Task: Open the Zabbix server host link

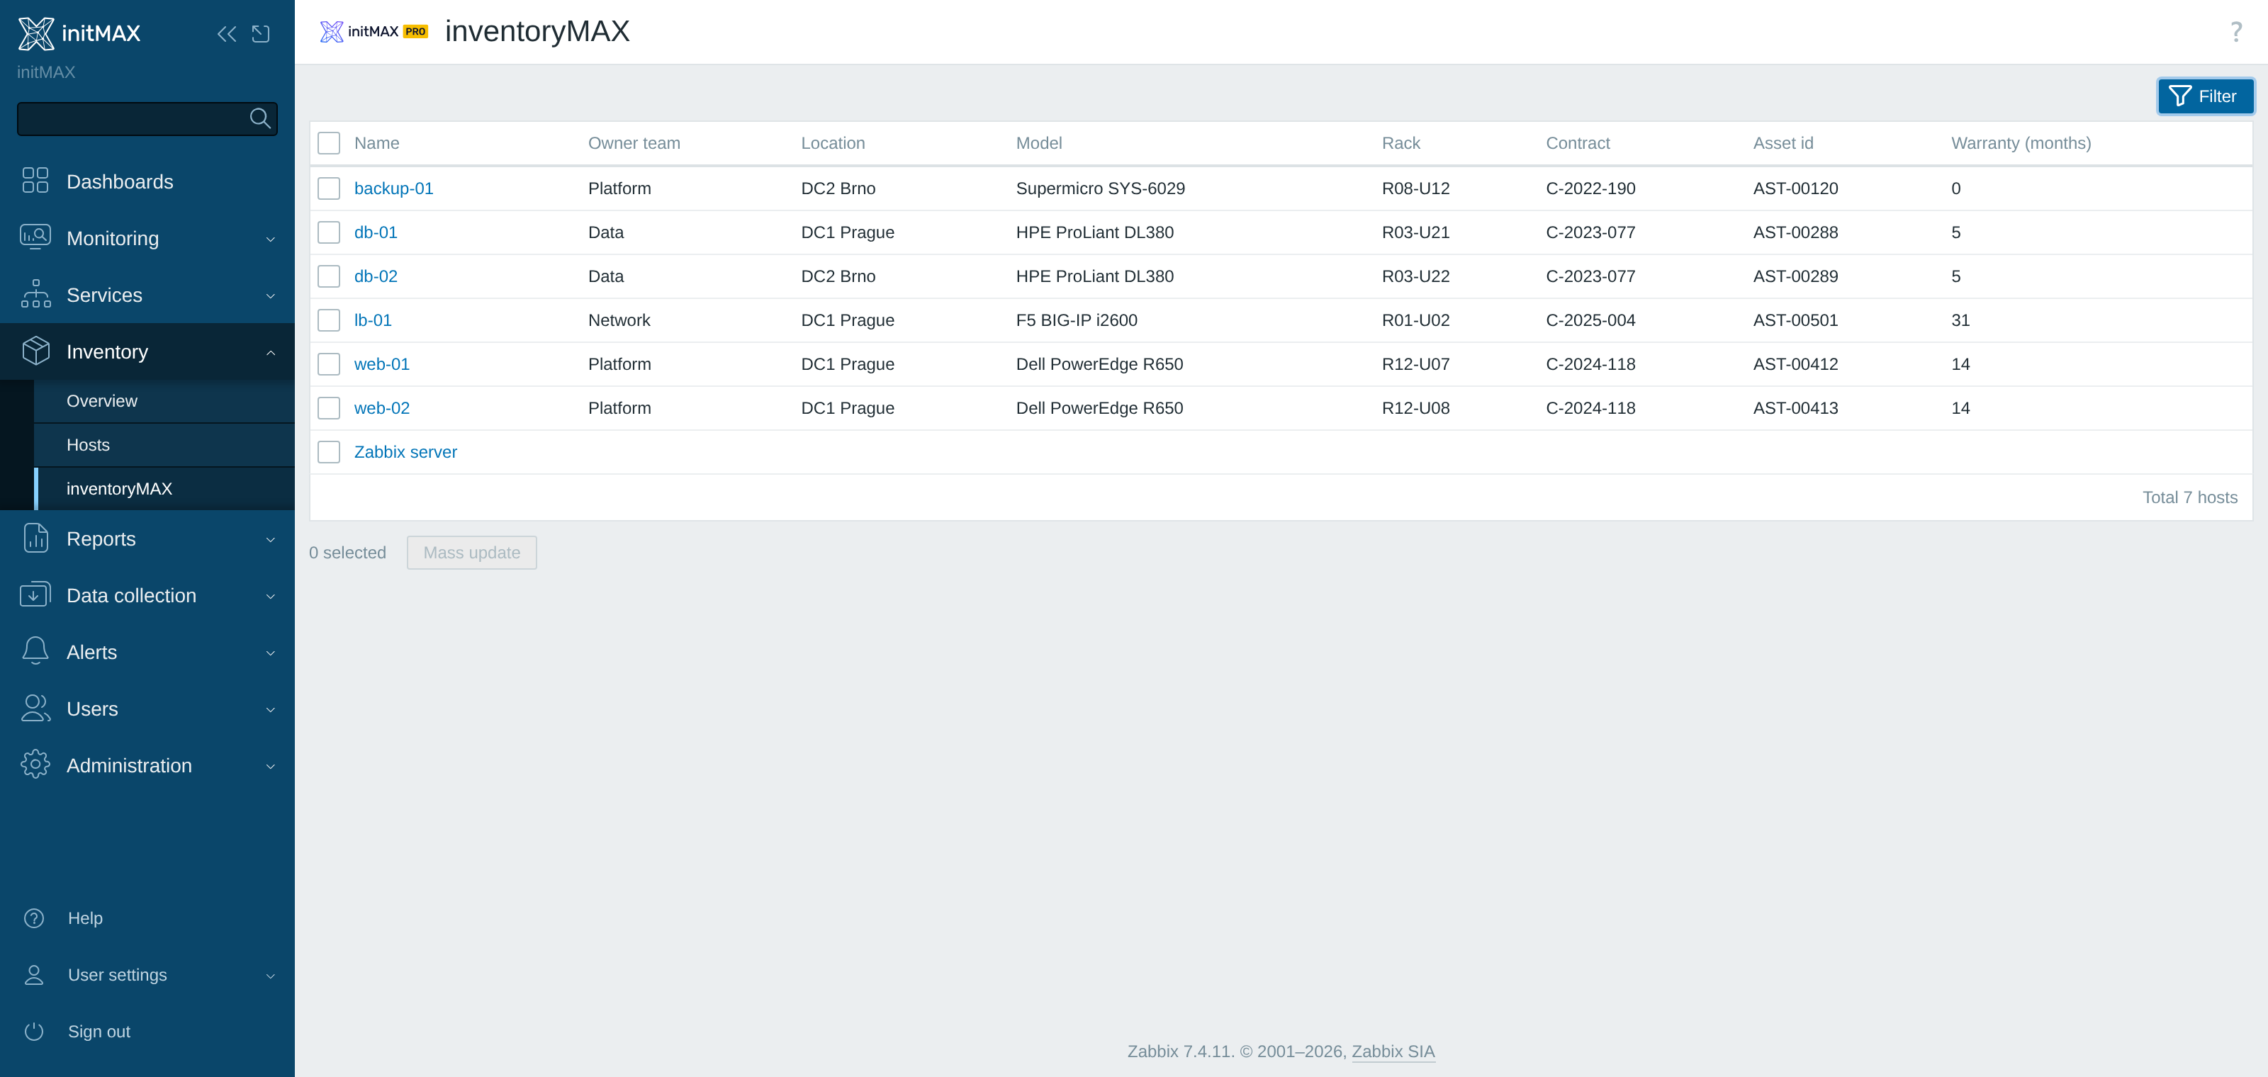Action: pos(405,452)
